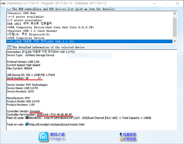
Task: Select the [F:] PNY USB 3.0 FD entry
Action: (x=89, y=41)
